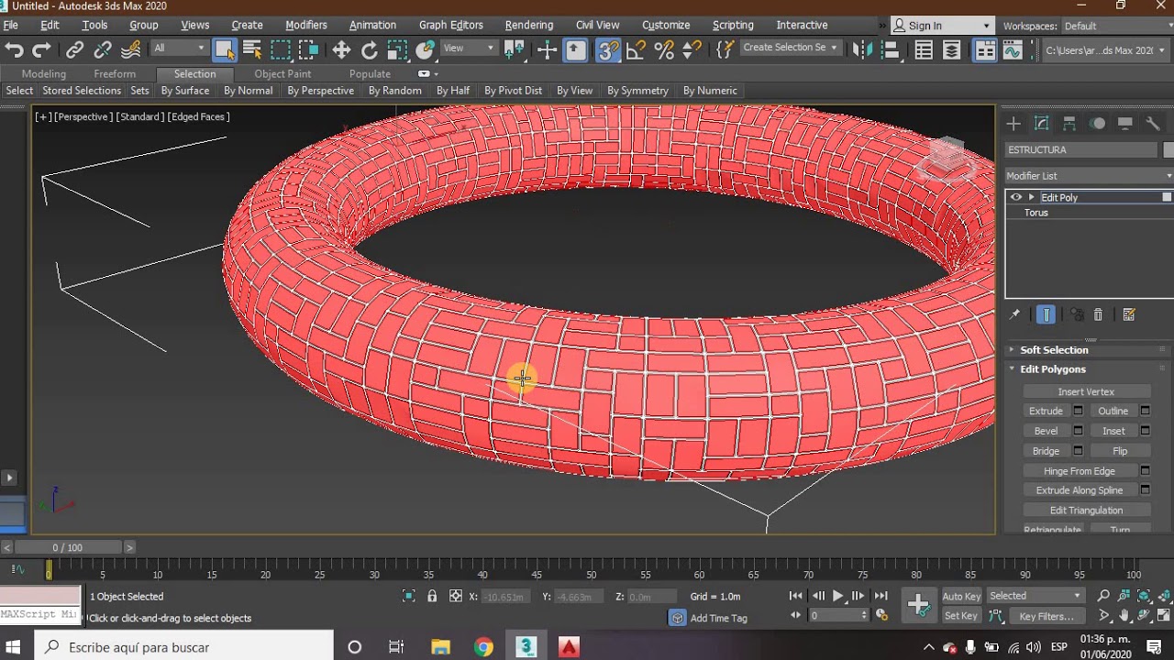Image resolution: width=1174 pixels, height=660 pixels.
Task: Toggle Edit Poly modifier visibility eye
Action: (1015, 197)
